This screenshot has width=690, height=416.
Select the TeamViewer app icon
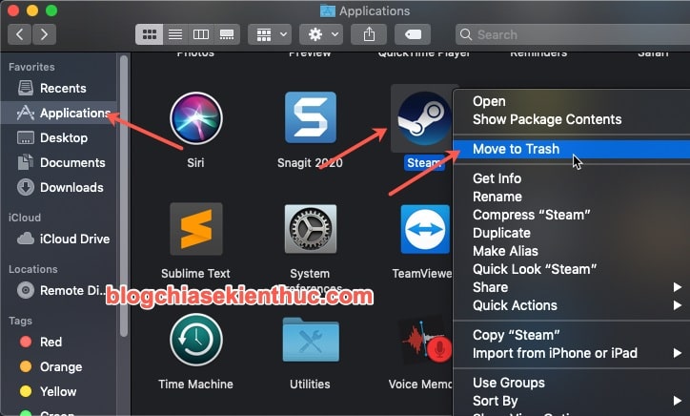pyautogui.click(x=425, y=229)
